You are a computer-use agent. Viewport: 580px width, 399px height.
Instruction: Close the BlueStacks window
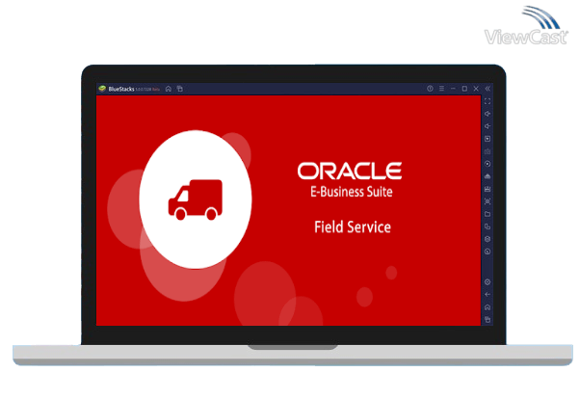click(476, 89)
